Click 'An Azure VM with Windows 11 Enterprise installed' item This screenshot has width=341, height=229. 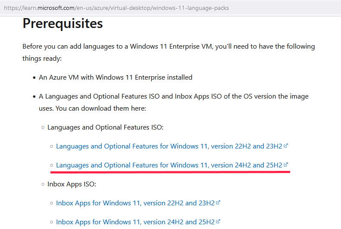point(116,77)
